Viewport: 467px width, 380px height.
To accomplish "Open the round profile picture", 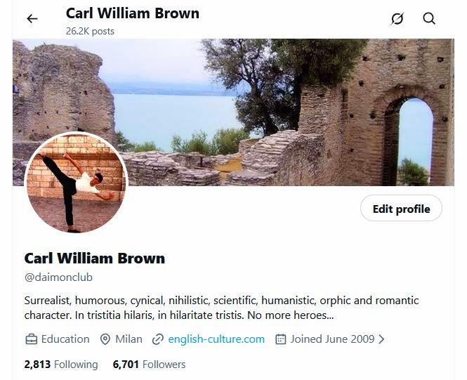I will click(x=76, y=183).
